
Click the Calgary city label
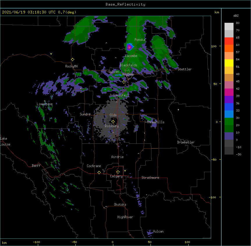click(116, 176)
